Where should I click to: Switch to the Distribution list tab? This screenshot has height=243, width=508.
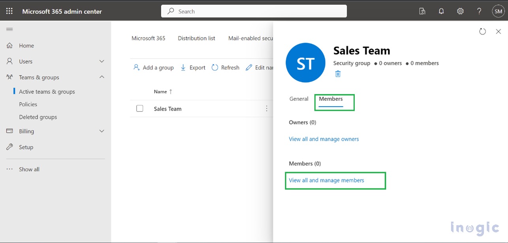pyautogui.click(x=196, y=38)
